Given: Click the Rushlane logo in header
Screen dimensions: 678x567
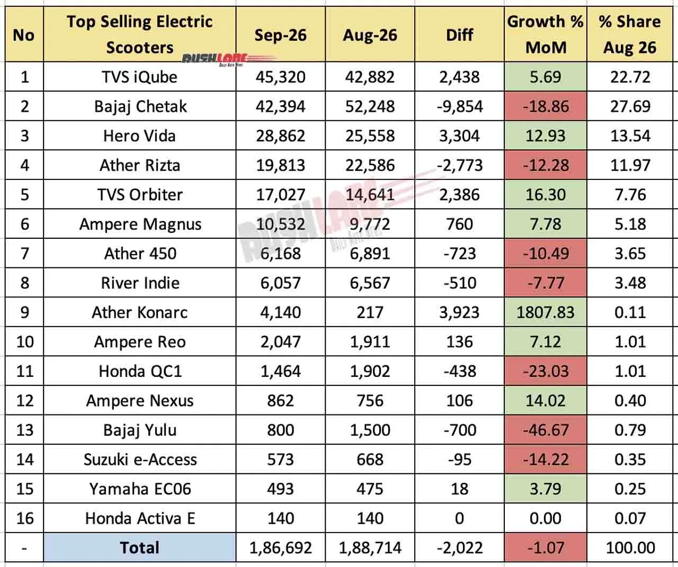Looking at the screenshot, I should (x=221, y=59).
